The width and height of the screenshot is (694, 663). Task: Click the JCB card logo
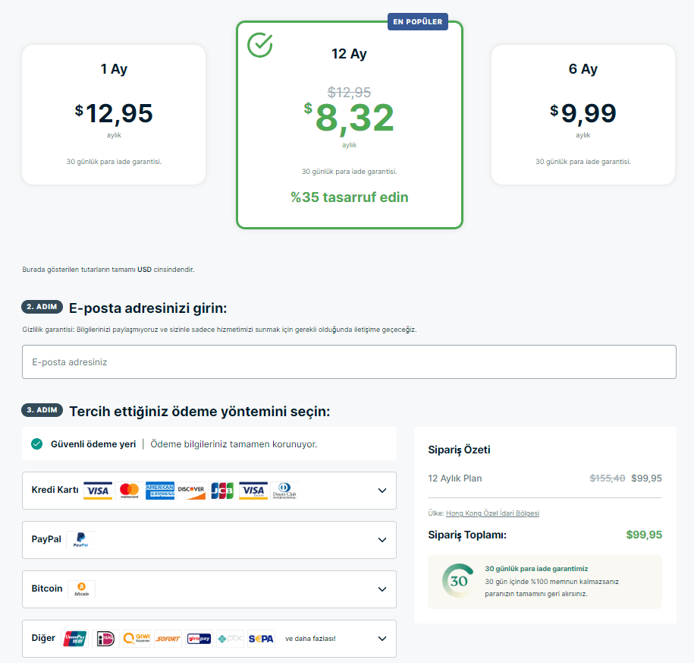point(222,491)
